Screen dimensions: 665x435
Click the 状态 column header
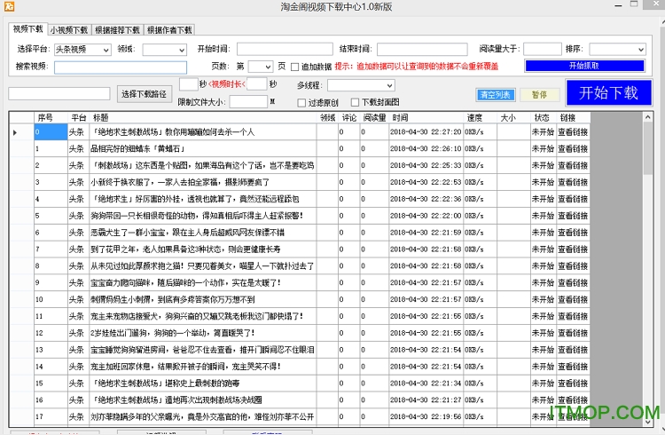[542, 118]
